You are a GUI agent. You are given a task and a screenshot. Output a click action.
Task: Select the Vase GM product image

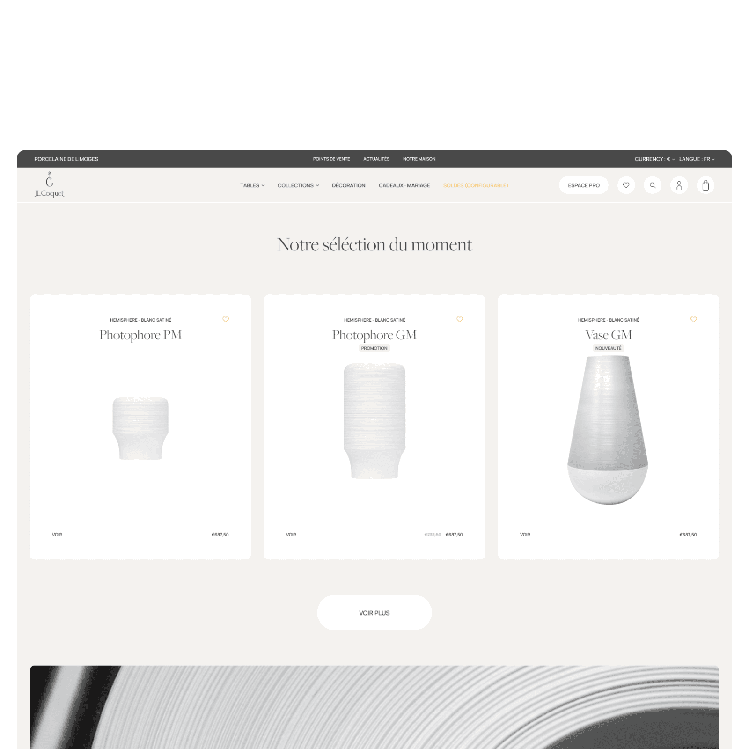click(608, 430)
